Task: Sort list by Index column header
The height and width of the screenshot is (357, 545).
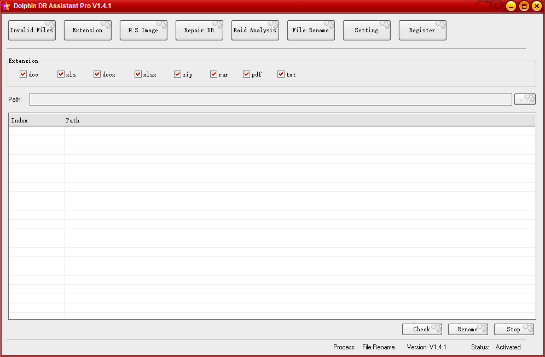Action: coord(36,120)
